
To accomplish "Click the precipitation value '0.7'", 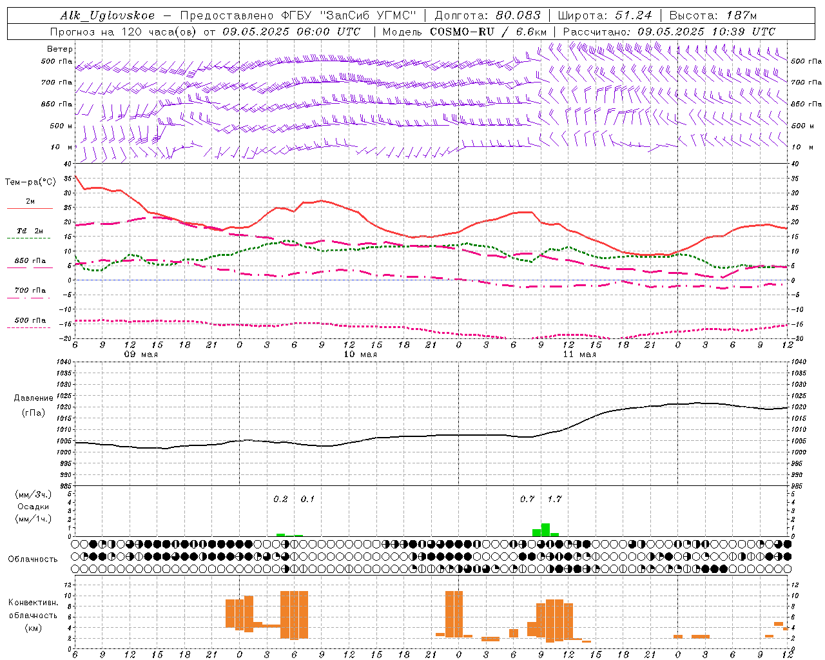I will (x=527, y=499).
